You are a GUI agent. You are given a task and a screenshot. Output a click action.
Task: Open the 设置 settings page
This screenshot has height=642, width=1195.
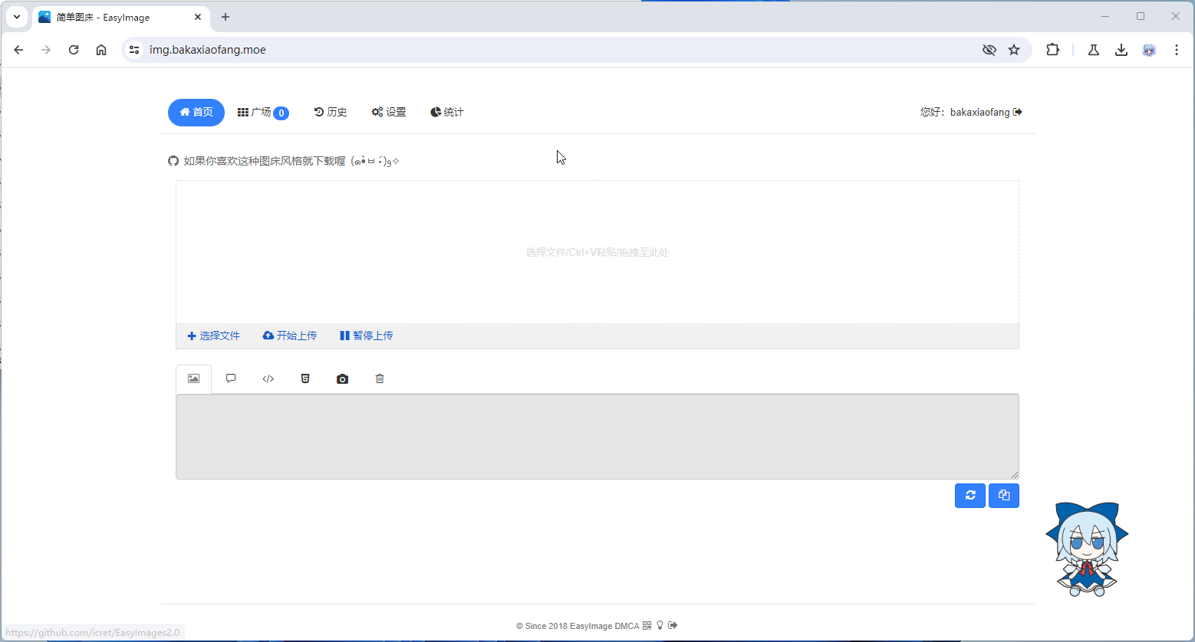[x=389, y=113]
